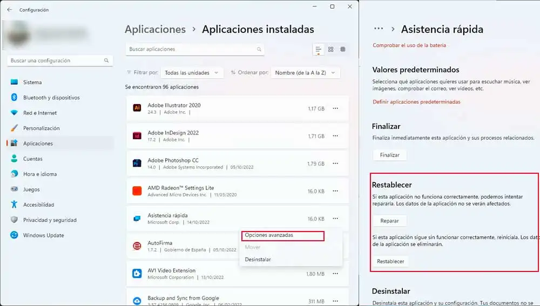Click the AutoFirma app icon
The width and height of the screenshot is (540, 306).
click(x=137, y=246)
